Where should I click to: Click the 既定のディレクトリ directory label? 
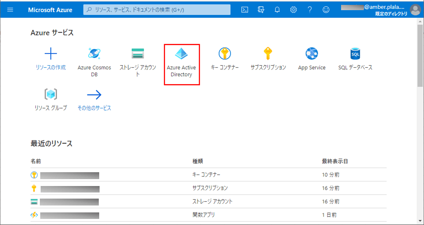point(391,14)
